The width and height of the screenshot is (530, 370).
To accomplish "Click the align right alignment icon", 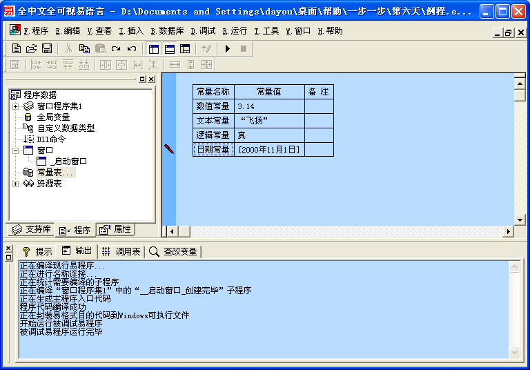I will (x=52, y=64).
